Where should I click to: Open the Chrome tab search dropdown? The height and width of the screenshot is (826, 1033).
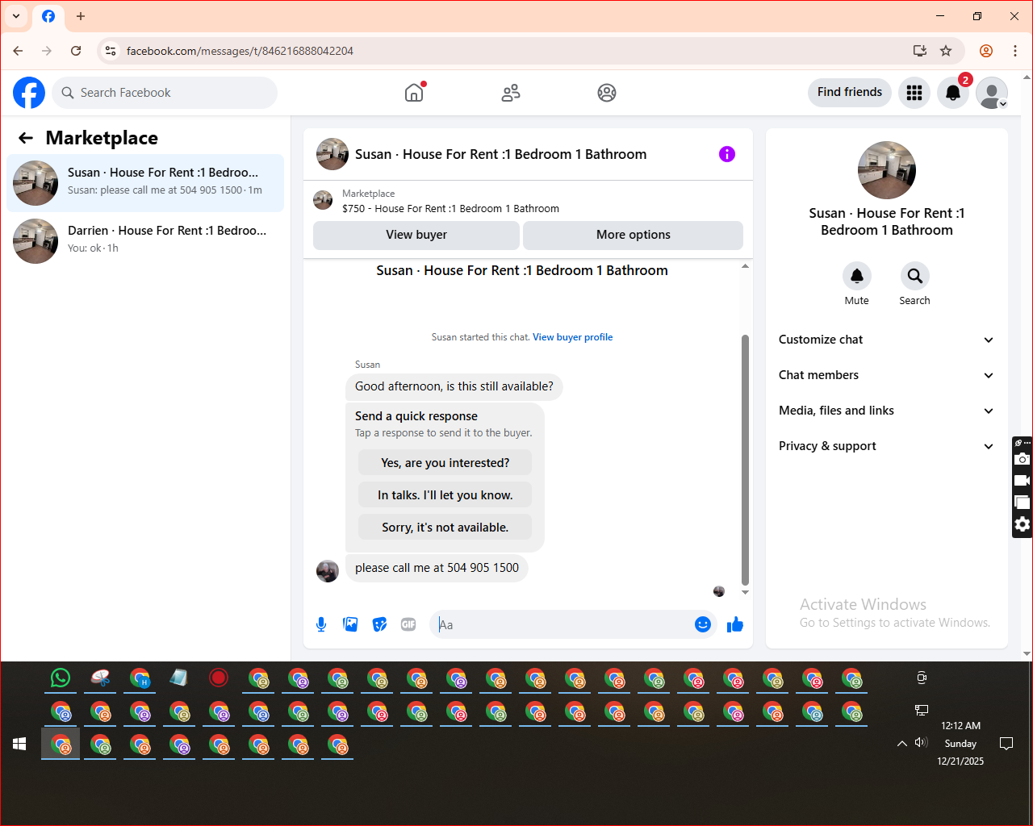tap(16, 16)
